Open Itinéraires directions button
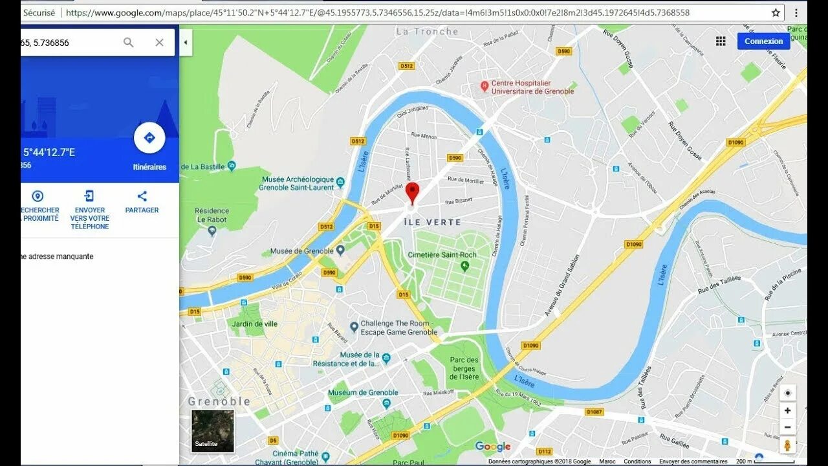This screenshot has width=828, height=466. [149, 138]
